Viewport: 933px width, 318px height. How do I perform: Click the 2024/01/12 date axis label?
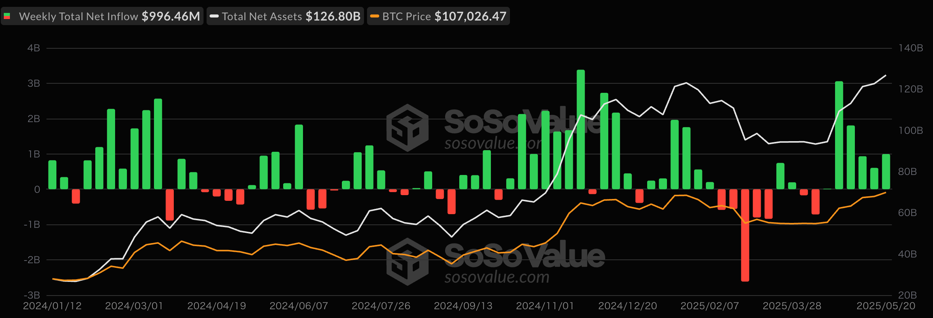click(52, 306)
